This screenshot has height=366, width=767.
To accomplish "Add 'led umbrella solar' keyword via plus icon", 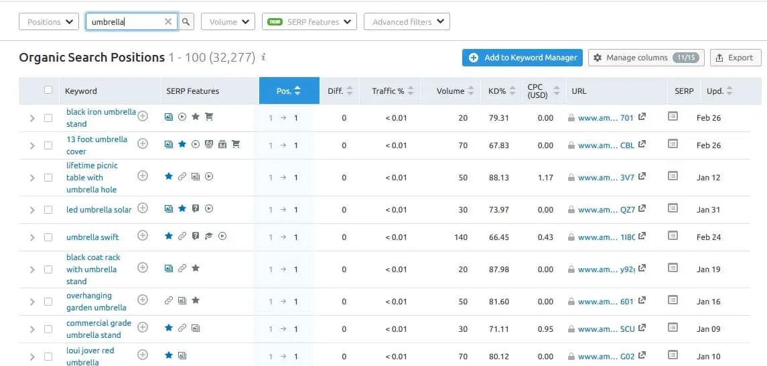I will pos(143,208).
